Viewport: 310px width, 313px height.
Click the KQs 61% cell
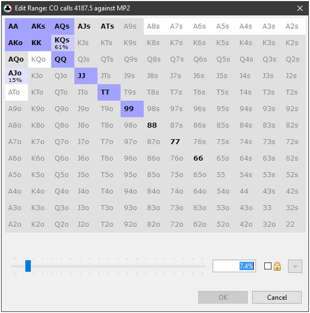click(63, 43)
